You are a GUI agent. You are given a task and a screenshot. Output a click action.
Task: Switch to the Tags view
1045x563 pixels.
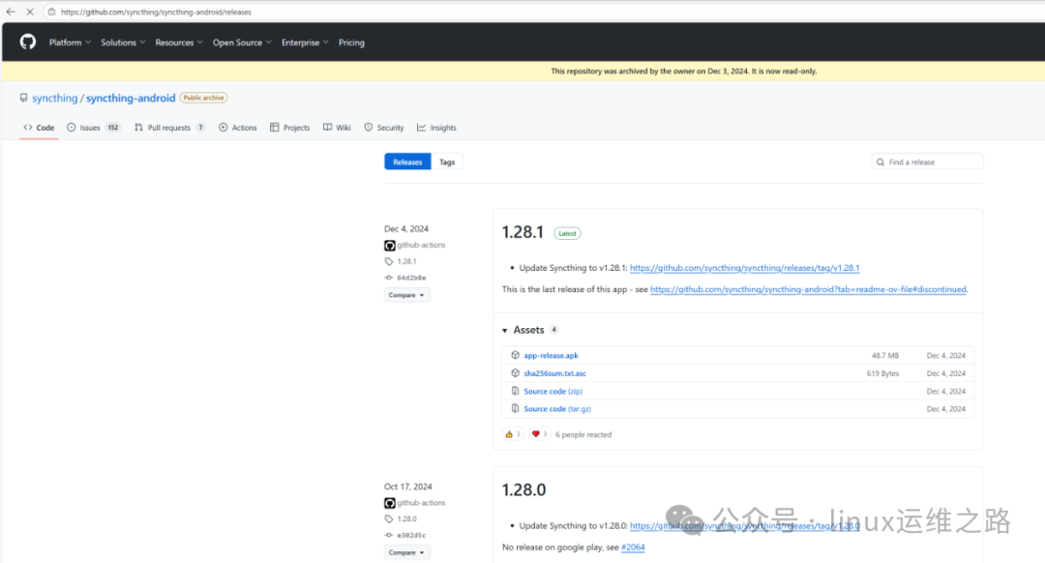(x=447, y=162)
